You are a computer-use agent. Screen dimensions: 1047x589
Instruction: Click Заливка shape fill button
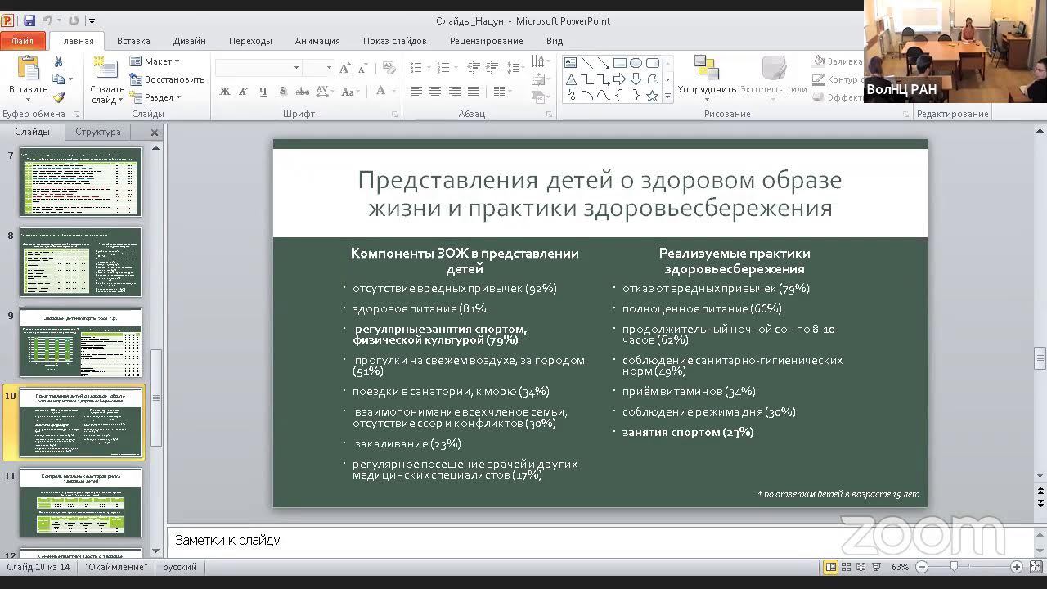pyautogui.click(x=838, y=61)
